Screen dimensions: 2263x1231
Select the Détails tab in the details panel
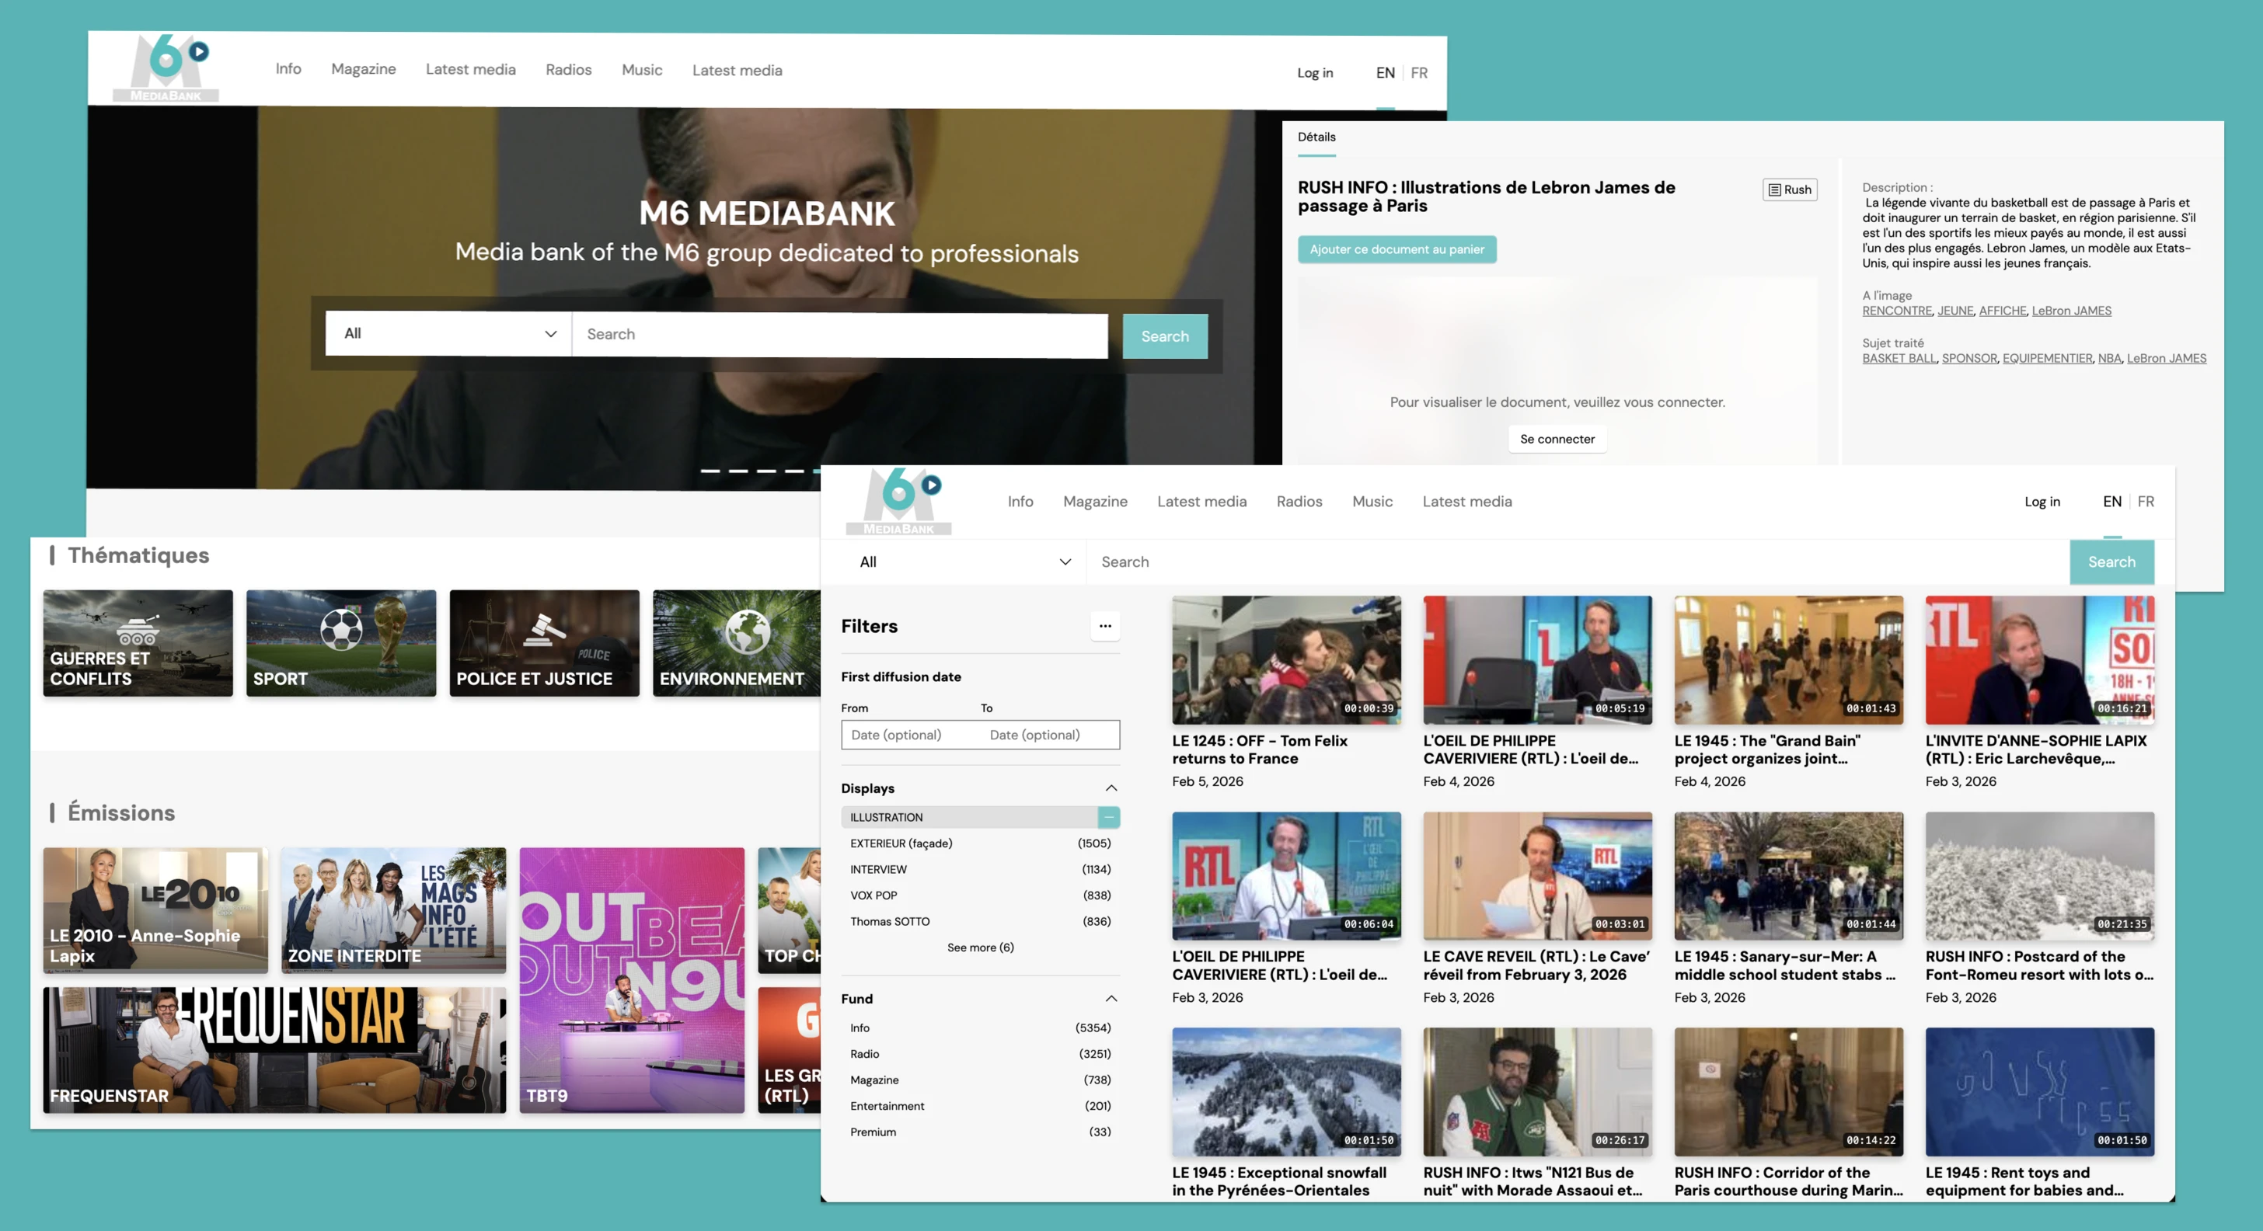click(1317, 137)
